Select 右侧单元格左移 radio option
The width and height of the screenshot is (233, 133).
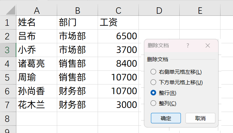pyautogui.click(x=153, y=72)
